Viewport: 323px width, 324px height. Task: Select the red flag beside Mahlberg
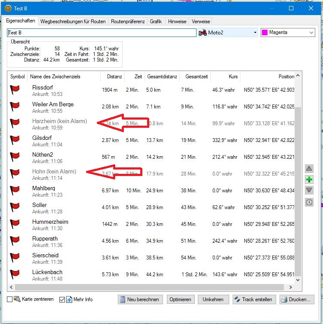(x=15, y=191)
